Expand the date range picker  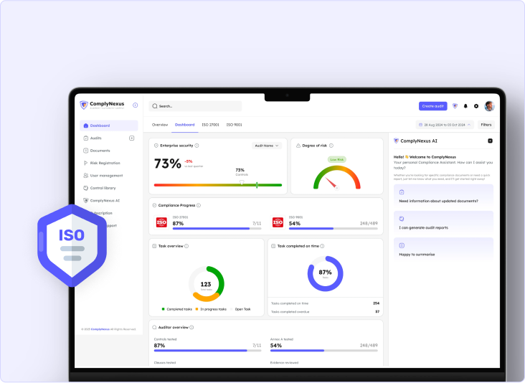tap(446, 125)
